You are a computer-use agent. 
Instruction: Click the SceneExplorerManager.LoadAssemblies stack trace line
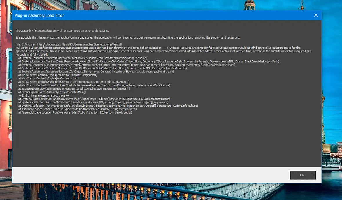click(74, 89)
